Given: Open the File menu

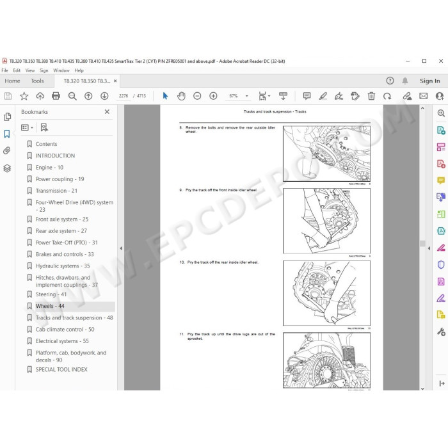Looking at the screenshot, I should tap(5, 70).
